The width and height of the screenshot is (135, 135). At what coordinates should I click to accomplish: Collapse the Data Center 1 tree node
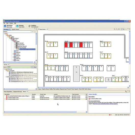pos(10,39)
